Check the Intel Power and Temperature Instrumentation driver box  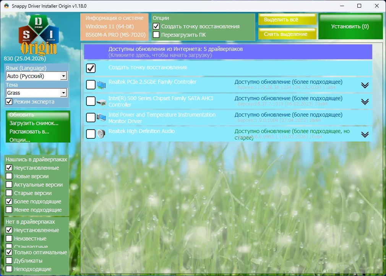[x=91, y=117]
